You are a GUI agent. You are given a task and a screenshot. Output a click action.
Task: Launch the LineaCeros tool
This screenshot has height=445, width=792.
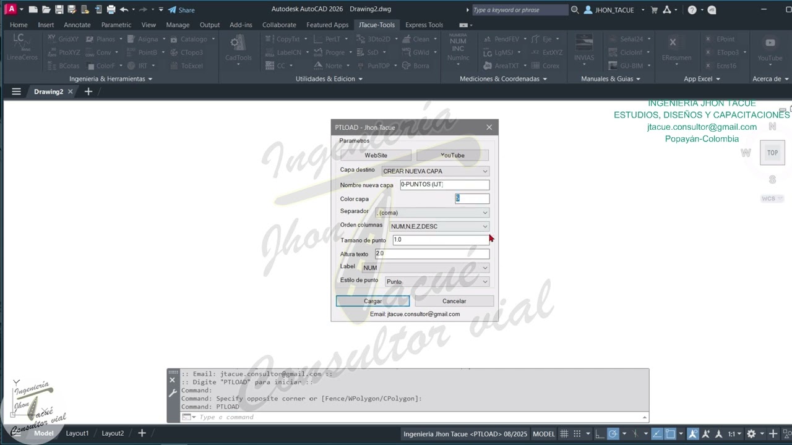pos(22,48)
